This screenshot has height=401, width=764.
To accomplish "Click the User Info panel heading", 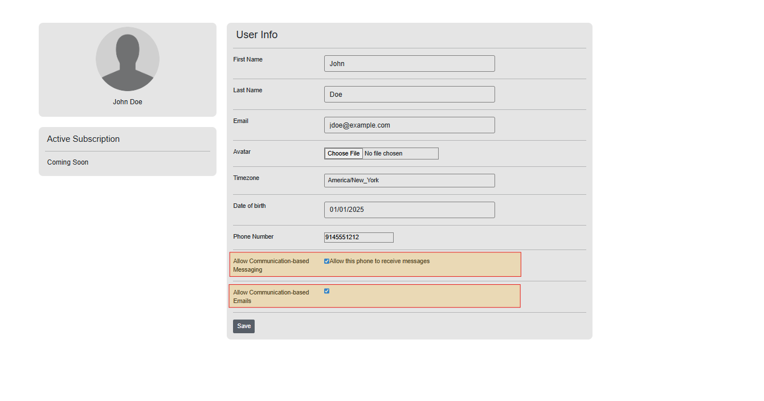I will pyautogui.click(x=257, y=35).
